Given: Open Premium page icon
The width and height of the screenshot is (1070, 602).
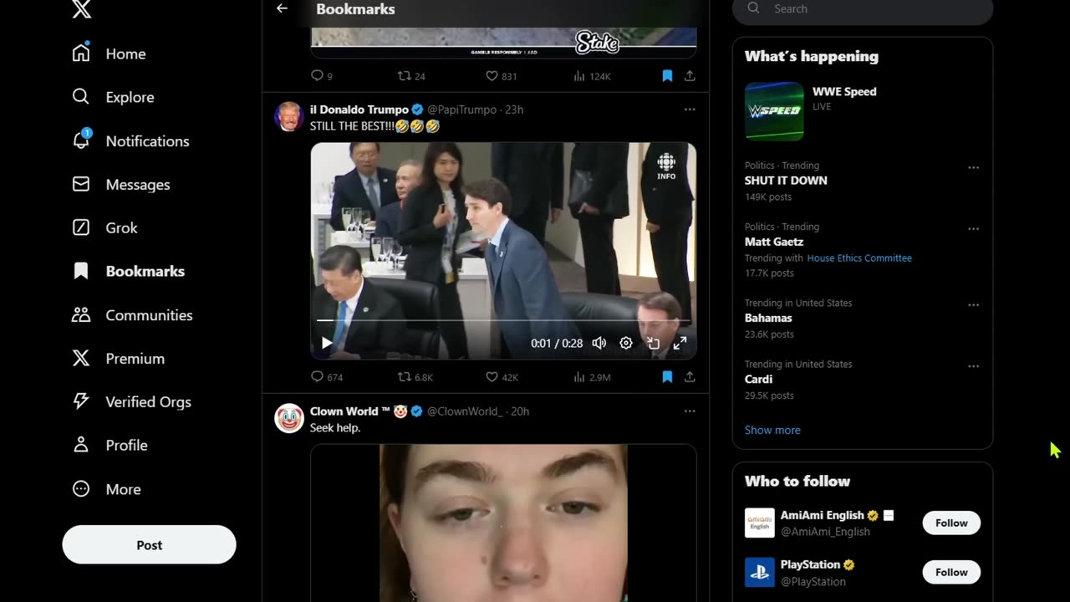Looking at the screenshot, I should pyautogui.click(x=81, y=358).
